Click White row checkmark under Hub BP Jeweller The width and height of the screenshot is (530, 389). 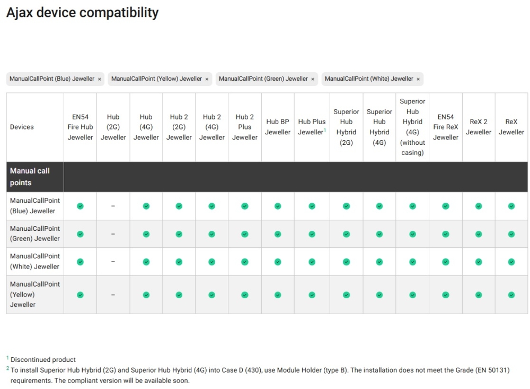pos(278,262)
